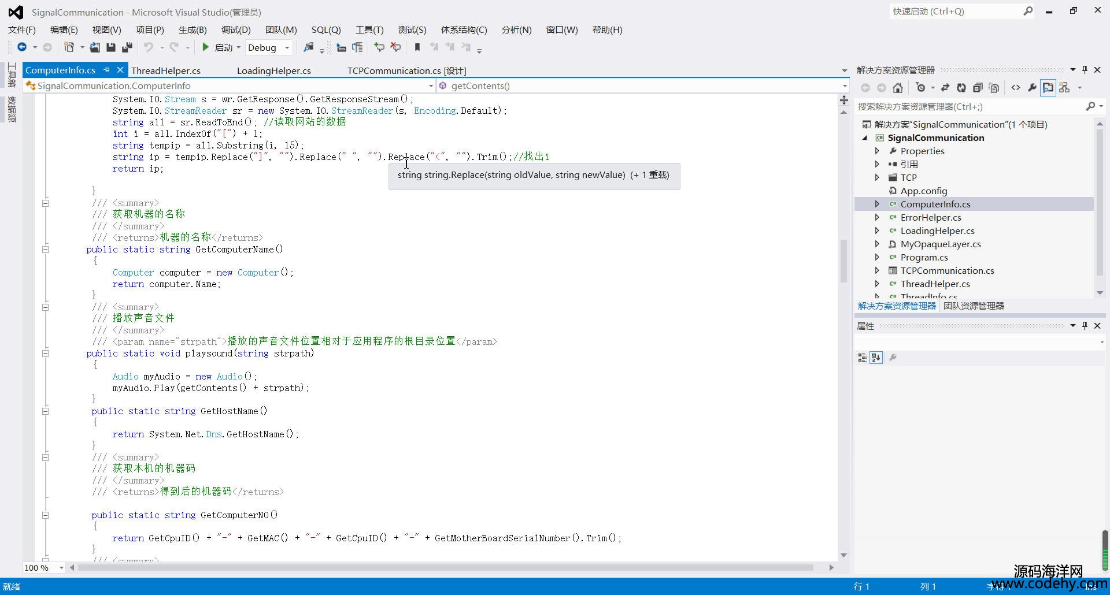Click the View Class Diagram icon
This screenshot has width=1110, height=595.
[x=1064, y=88]
